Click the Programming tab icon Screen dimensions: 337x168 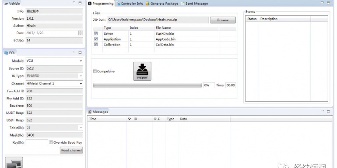coord(90,3)
